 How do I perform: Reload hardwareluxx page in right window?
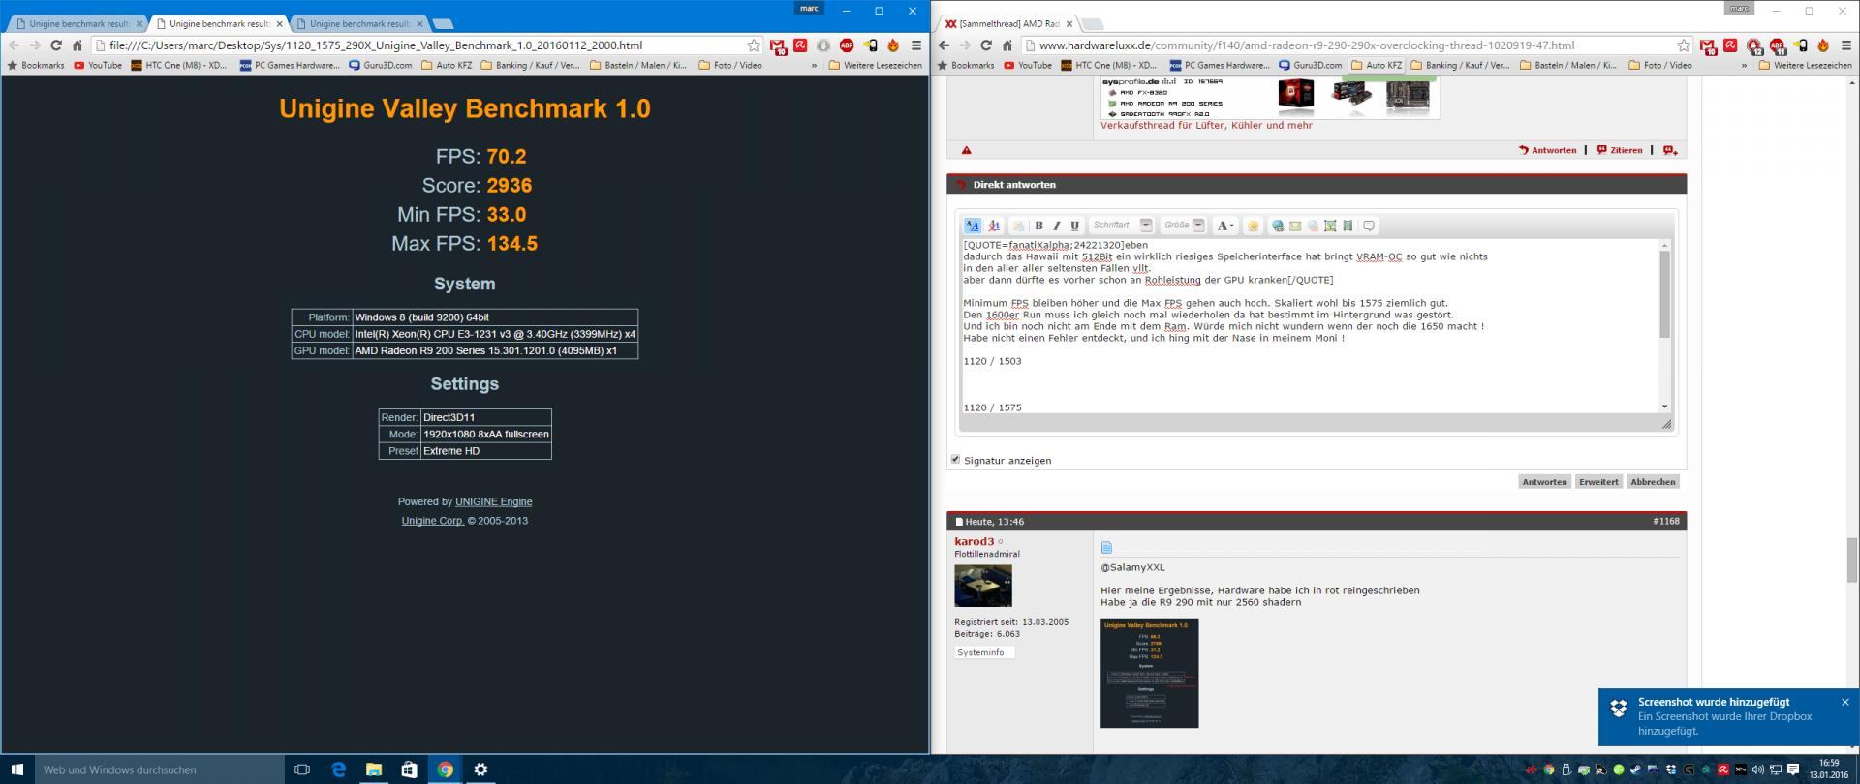coord(986,45)
